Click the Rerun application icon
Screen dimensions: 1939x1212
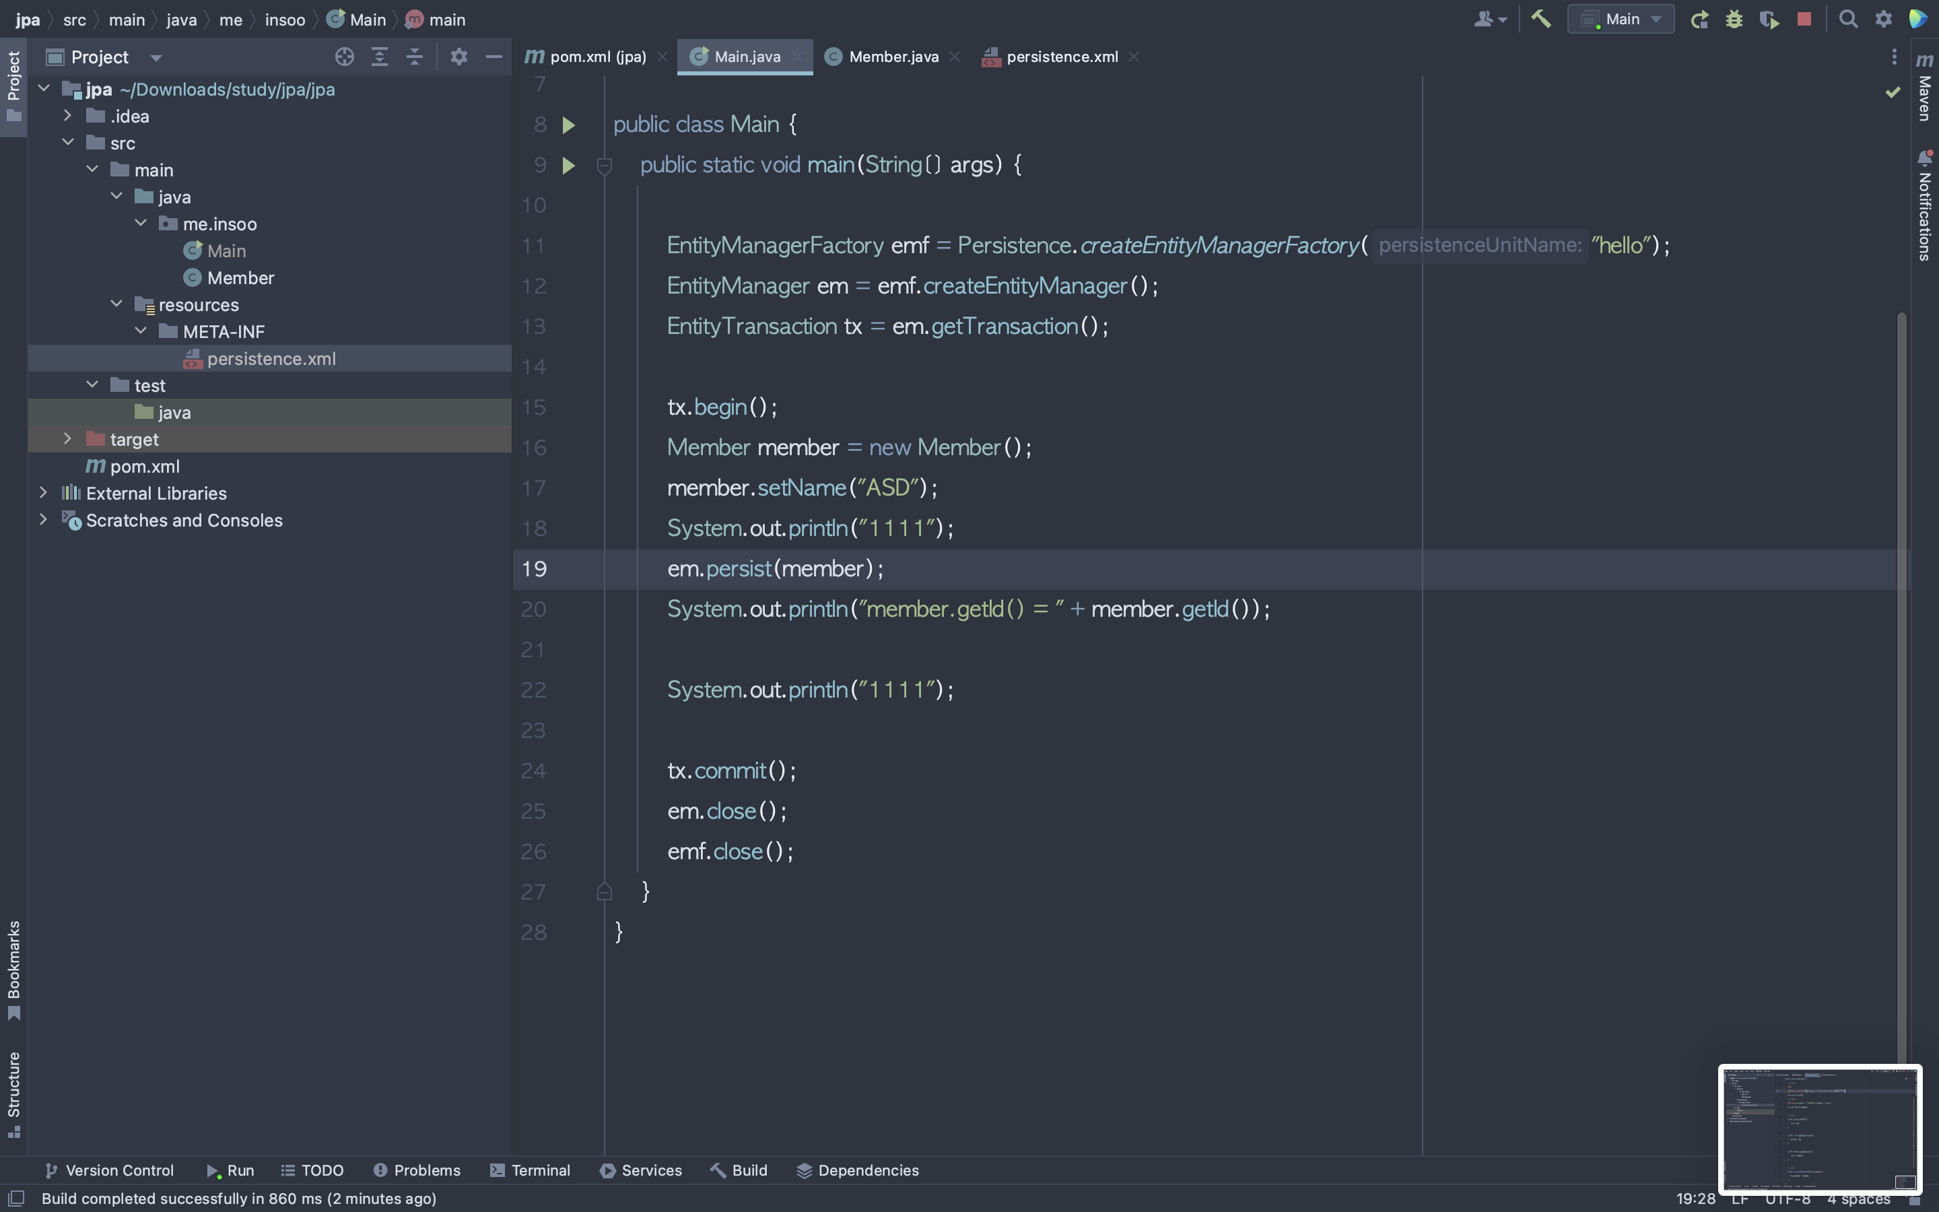pos(1697,18)
